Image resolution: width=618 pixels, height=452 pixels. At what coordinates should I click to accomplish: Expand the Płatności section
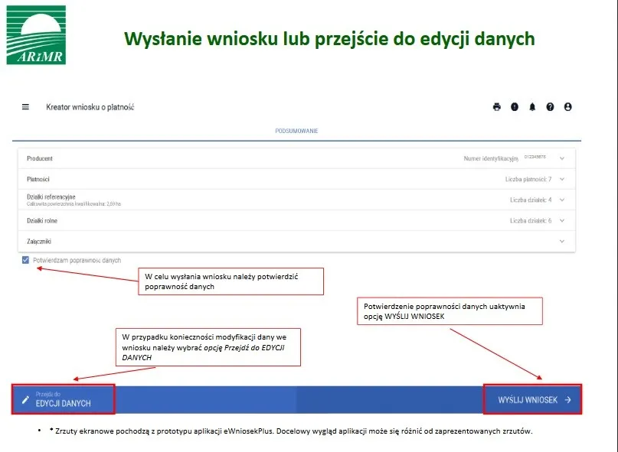tap(561, 178)
